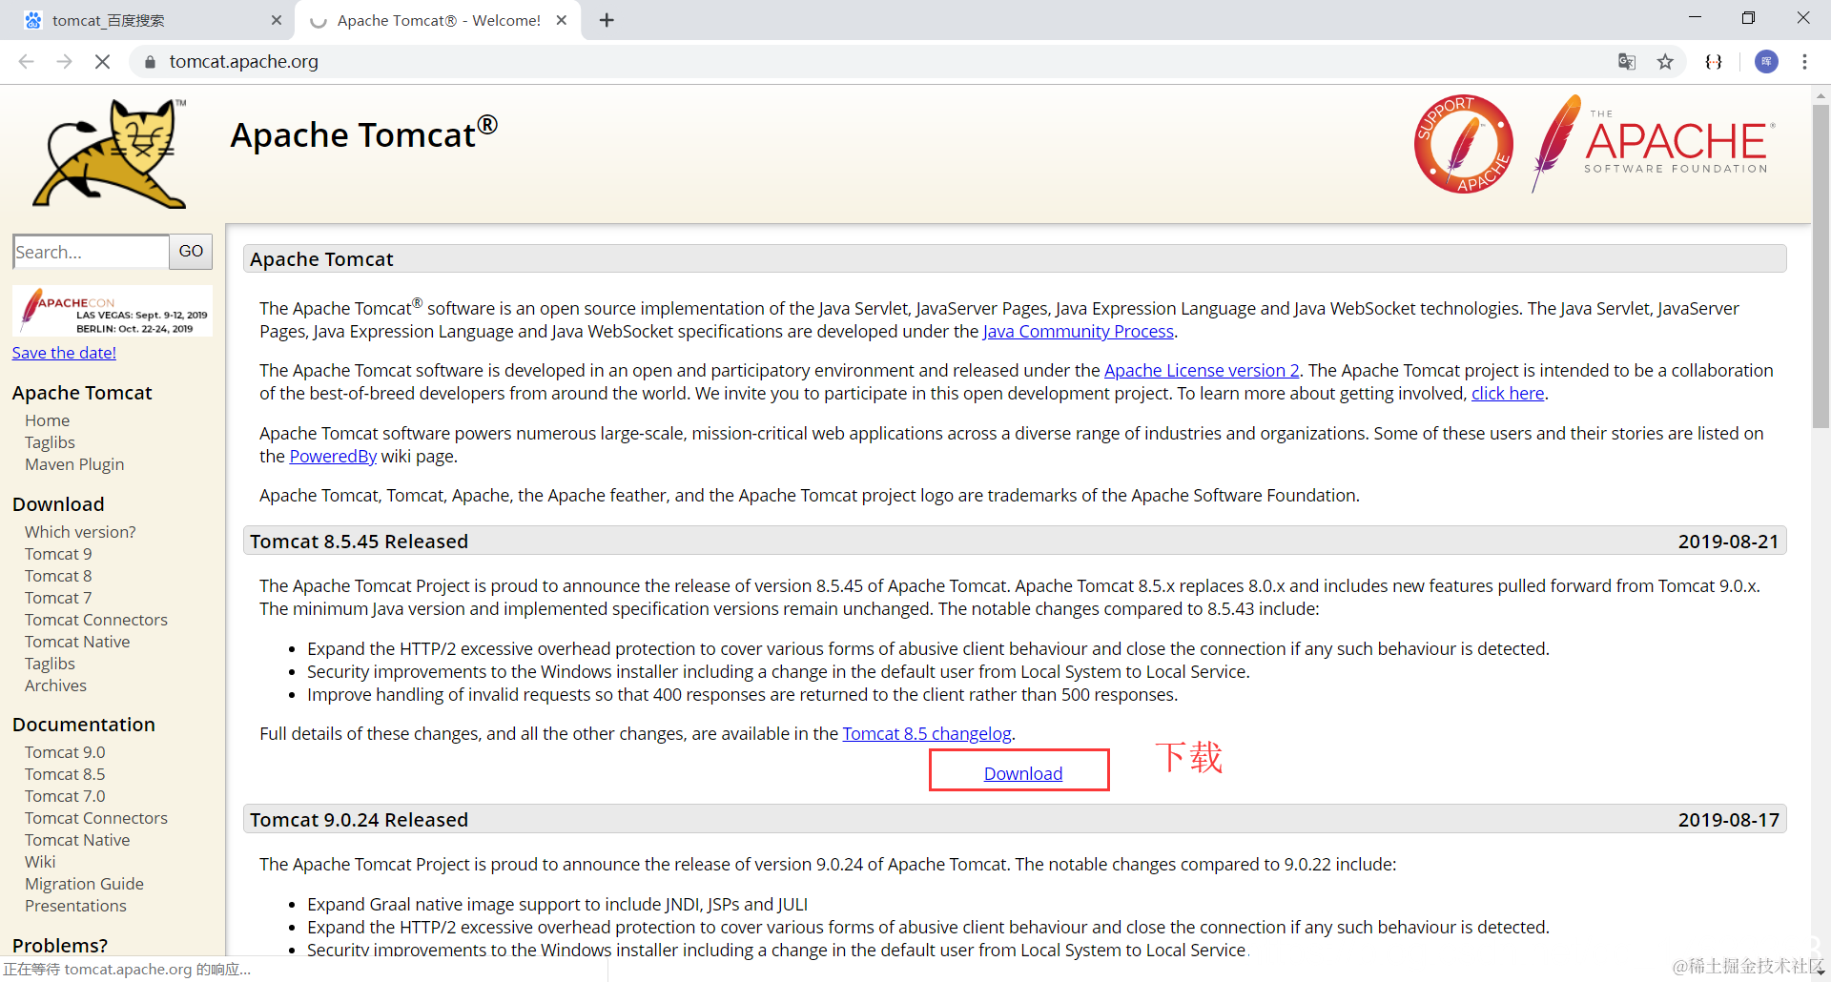Follow the Java Community Process link
This screenshot has height=982, width=1831.
coord(1078,332)
